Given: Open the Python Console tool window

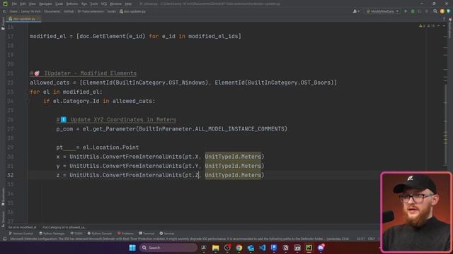Looking at the screenshot, I should pyautogui.click(x=100, y=234).
